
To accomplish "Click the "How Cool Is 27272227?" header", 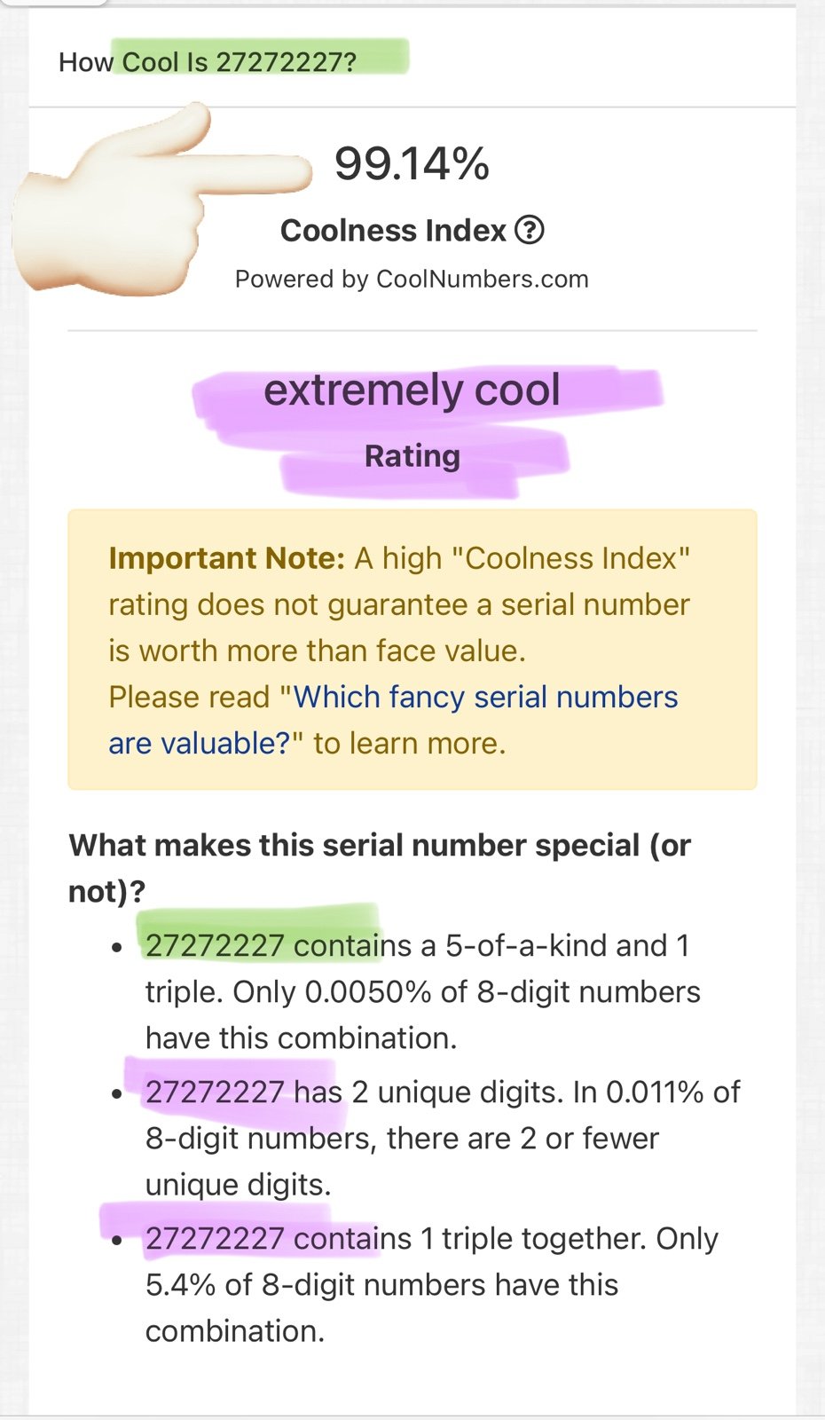I will point(208,62).
